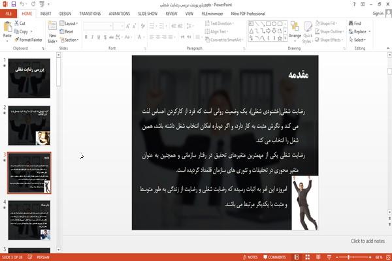
Task: Click the Paste clipboard icon
Action: (7, 27)
